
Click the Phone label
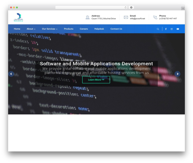pos(163,16)
